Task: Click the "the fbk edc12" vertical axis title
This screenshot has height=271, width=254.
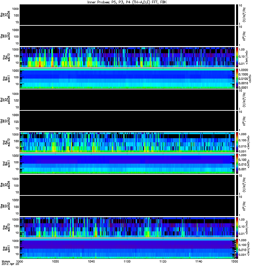Action: click(6, 227)
